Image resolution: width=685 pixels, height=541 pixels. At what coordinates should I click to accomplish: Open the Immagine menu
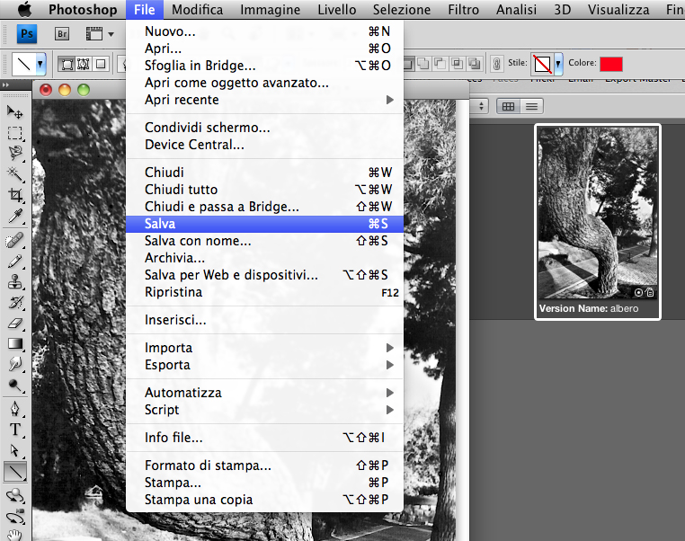pyautogui.click(x=270, y=10)
